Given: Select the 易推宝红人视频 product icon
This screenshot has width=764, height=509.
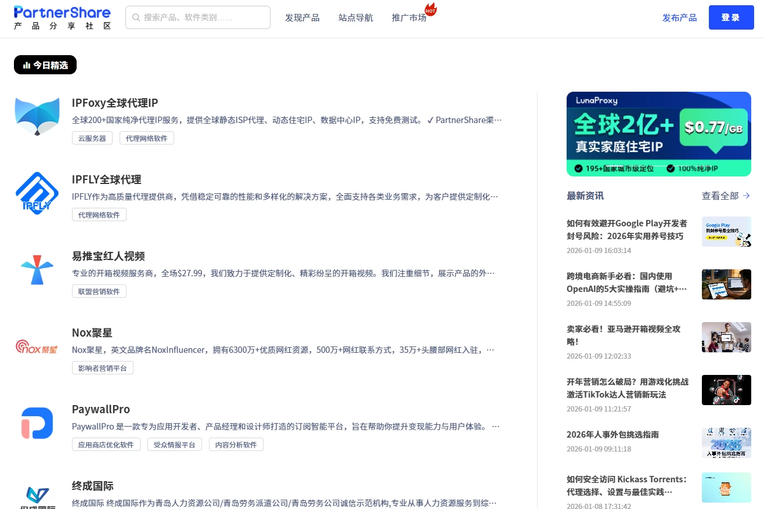Looking at the screenshot, I should [x=37, y=270].
